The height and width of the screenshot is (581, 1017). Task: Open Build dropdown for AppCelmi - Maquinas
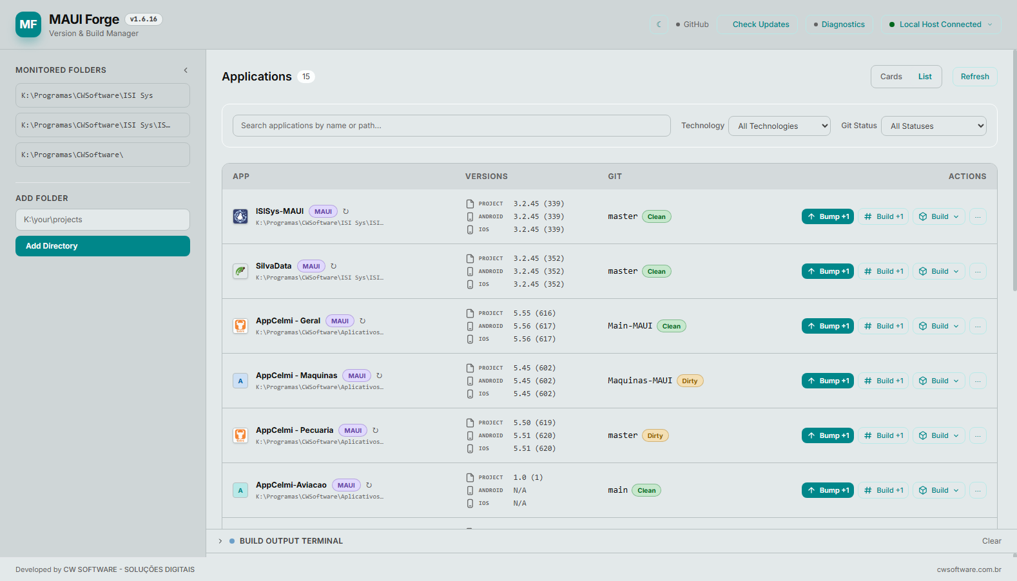939,381
